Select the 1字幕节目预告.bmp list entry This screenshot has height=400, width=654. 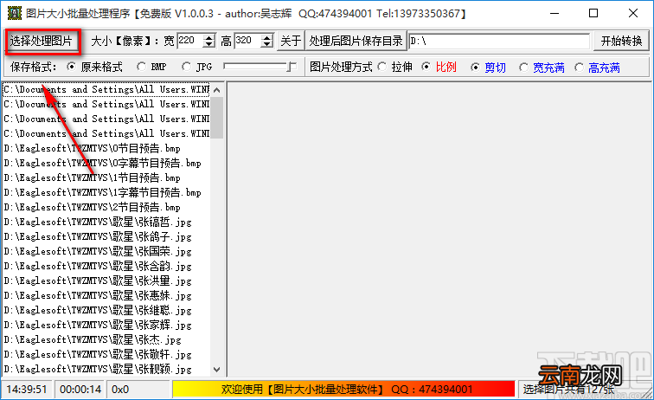pyautogui.click(x=106, y=192)
